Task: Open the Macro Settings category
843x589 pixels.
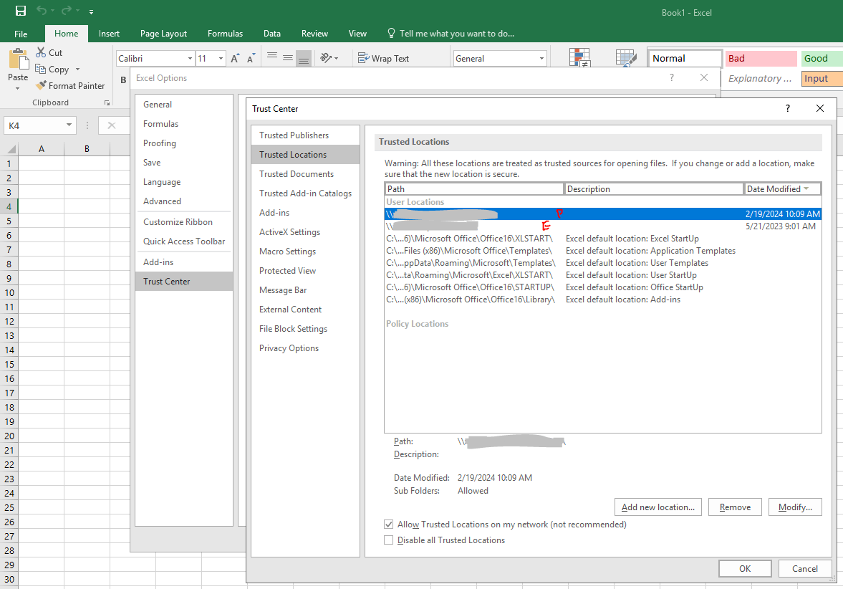Action: coord(287,252)
